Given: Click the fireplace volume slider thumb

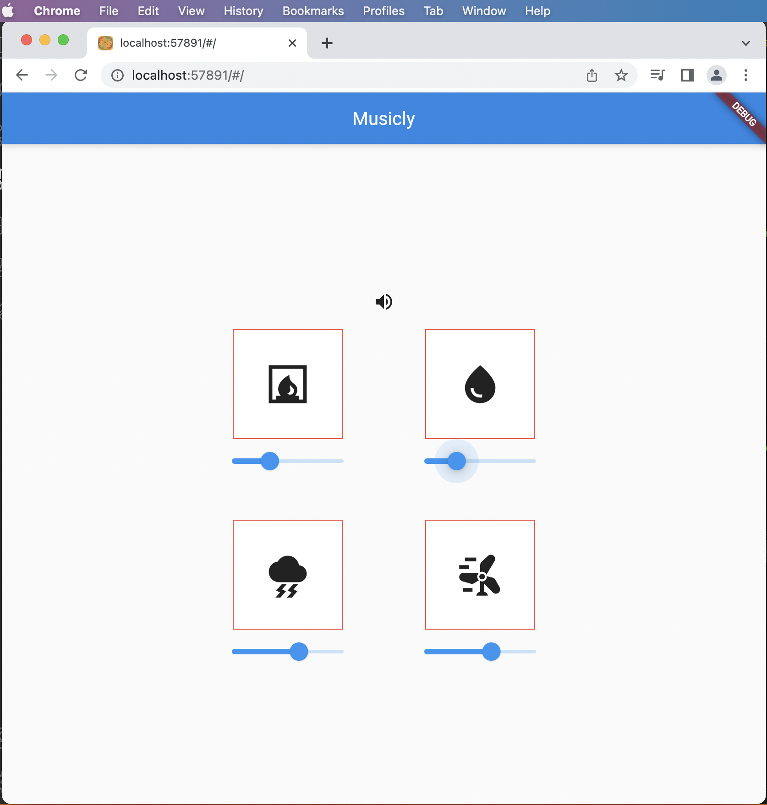Looking at the screenshot, I should tap(270, 461).
